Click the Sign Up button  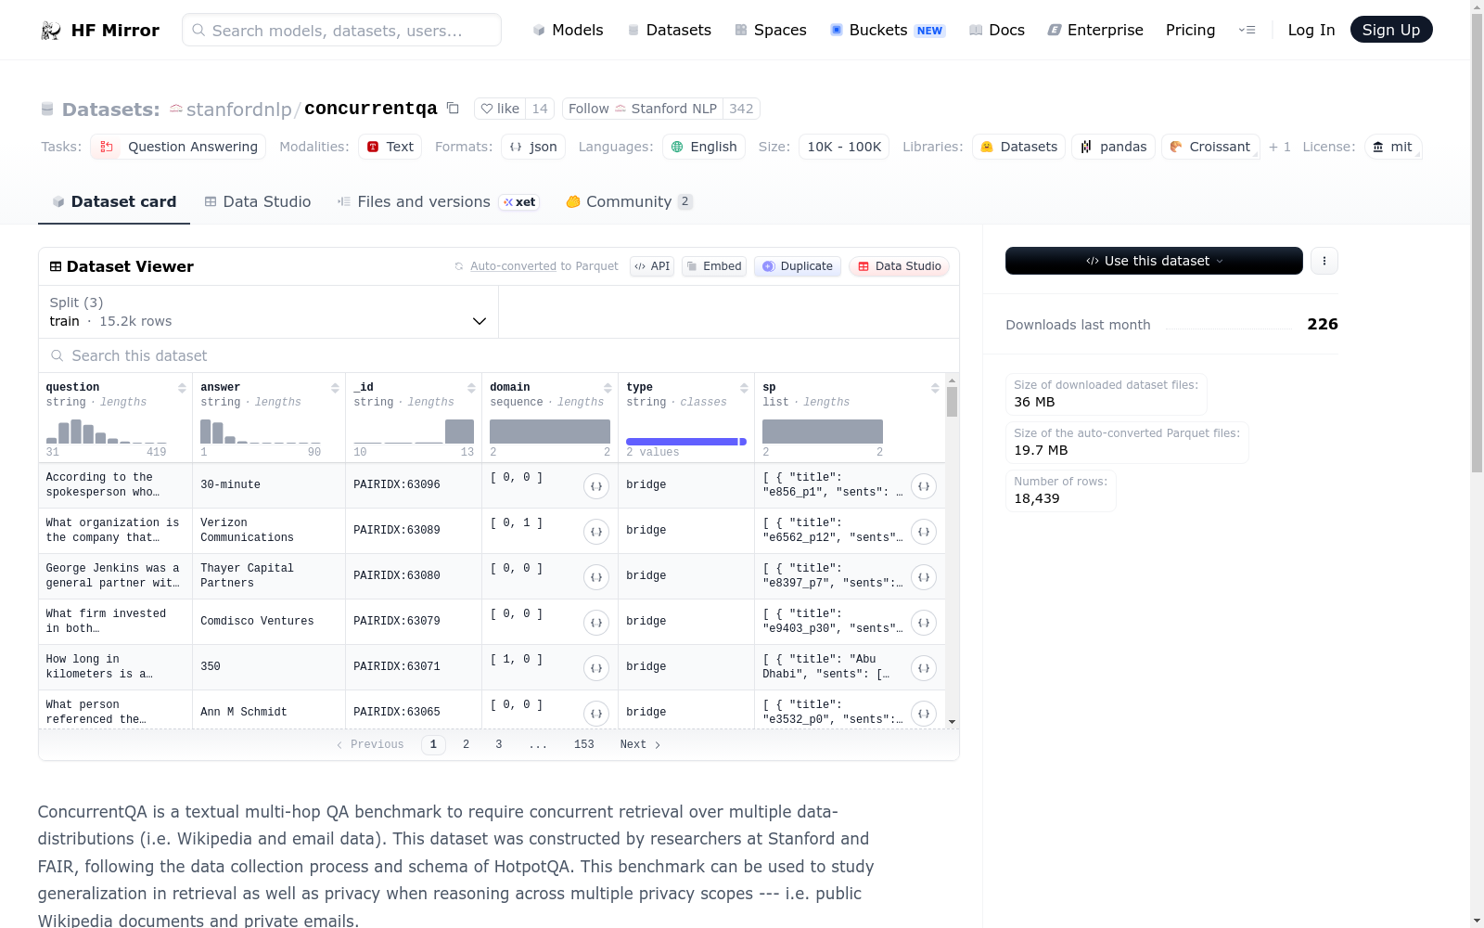(1391, 30)
